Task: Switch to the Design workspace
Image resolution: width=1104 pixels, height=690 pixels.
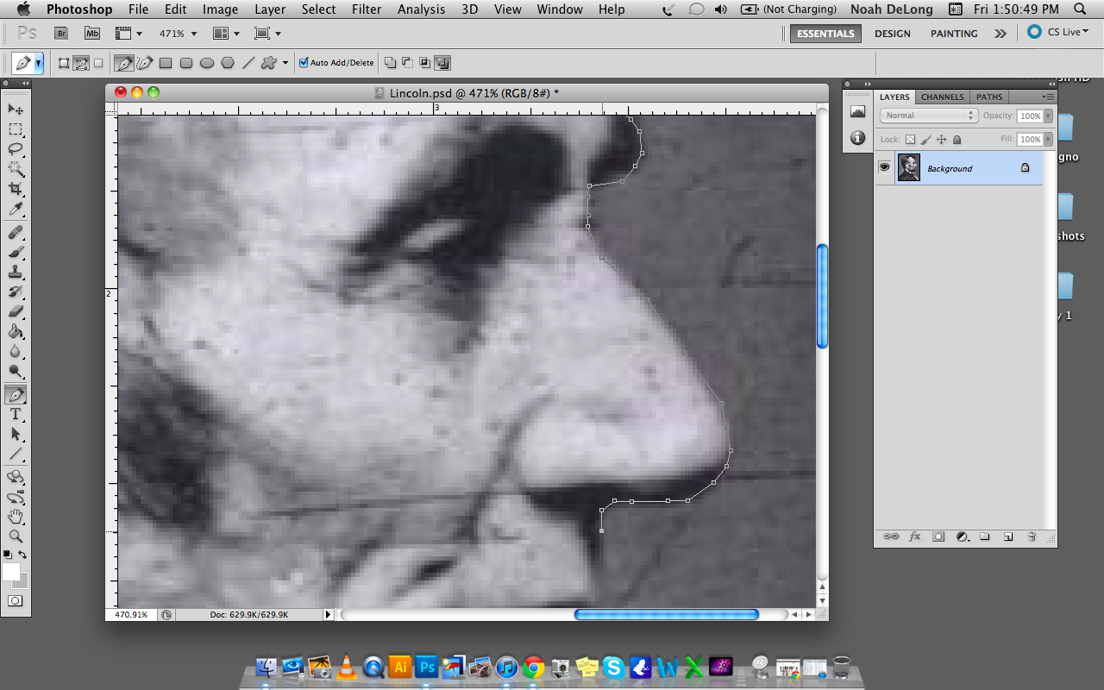Action: click(x=892, y=34)
